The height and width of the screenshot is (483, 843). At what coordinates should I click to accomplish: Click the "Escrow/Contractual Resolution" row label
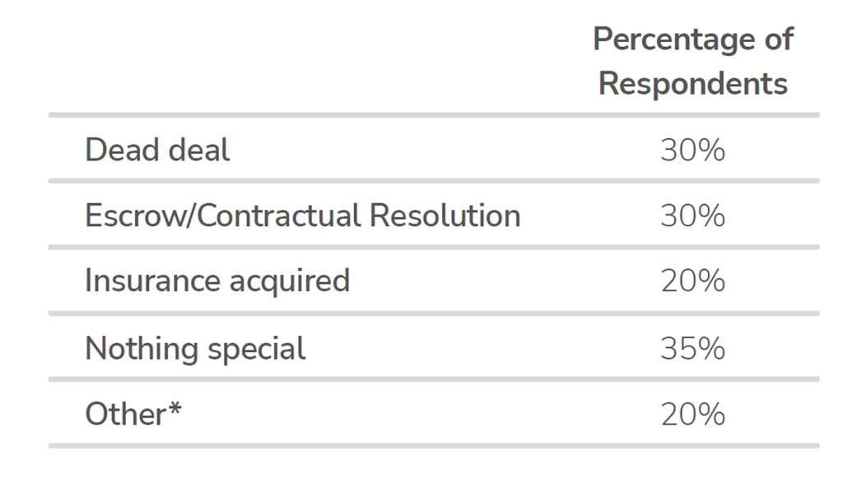point(302,216)
